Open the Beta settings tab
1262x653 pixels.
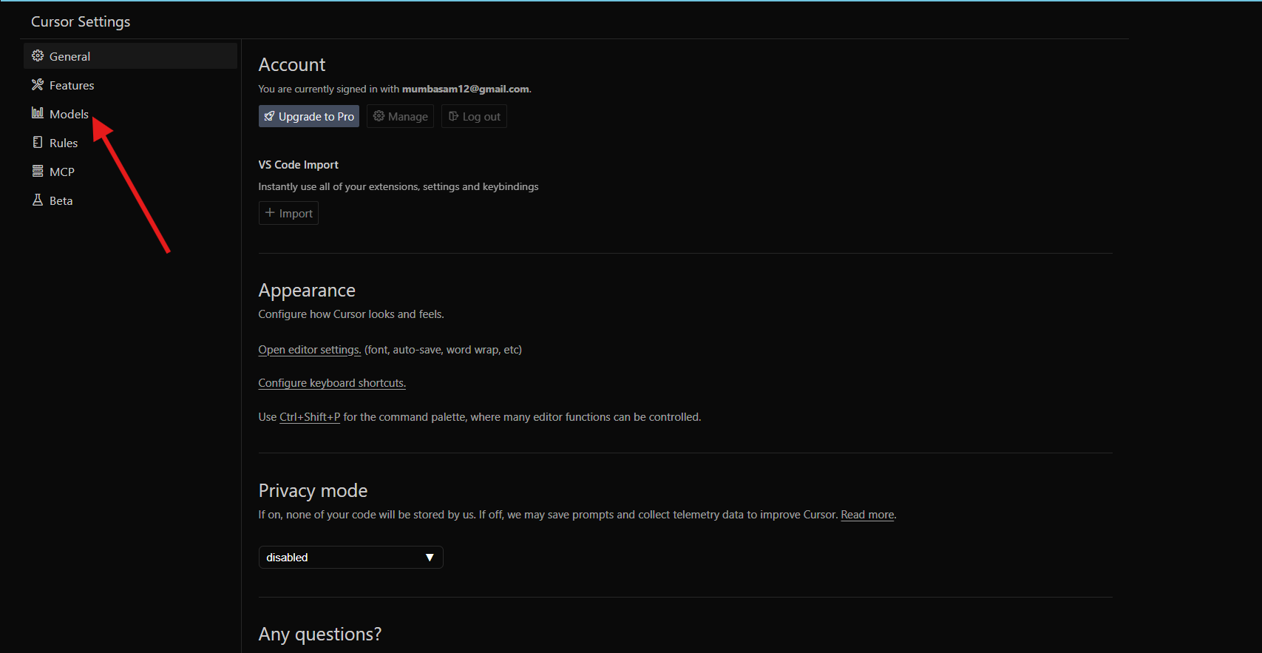130,200
